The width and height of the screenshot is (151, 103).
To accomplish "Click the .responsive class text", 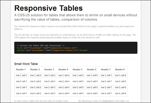I will pos(107,101).
